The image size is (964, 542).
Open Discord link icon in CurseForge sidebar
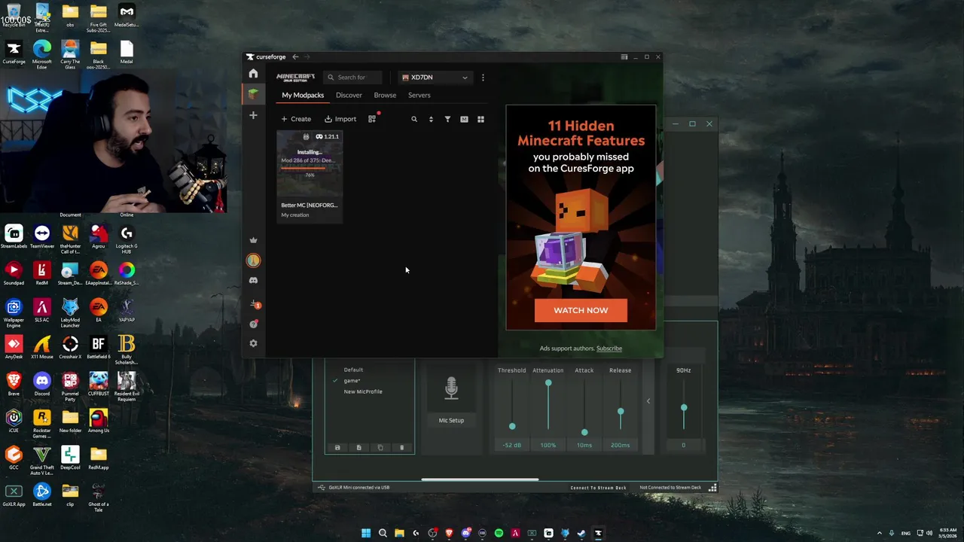coord(253,280)
